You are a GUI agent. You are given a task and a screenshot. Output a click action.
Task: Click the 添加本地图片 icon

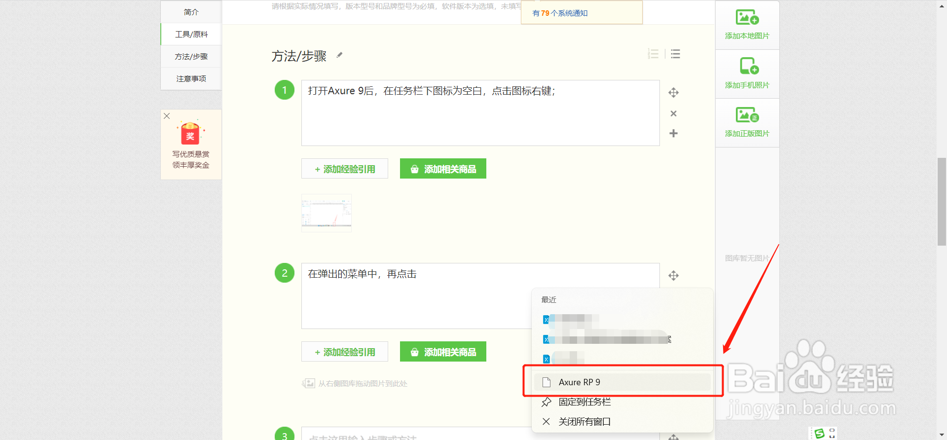coord(747,18)
